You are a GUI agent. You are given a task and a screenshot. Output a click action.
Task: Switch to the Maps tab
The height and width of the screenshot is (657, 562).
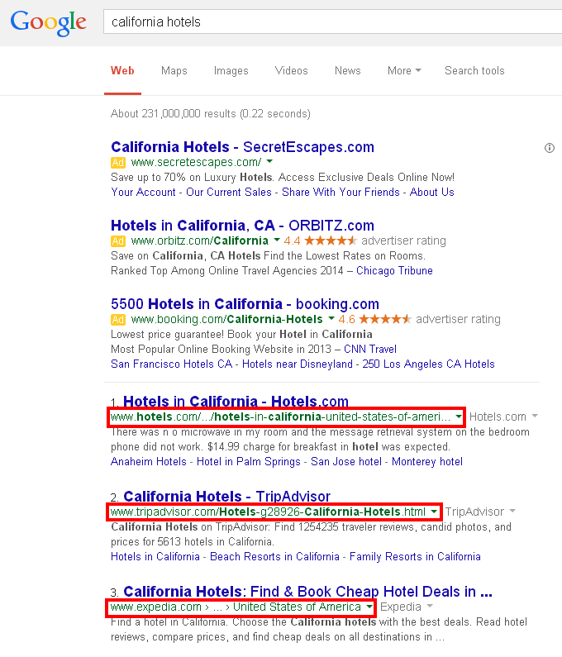(x=174, y=71)
